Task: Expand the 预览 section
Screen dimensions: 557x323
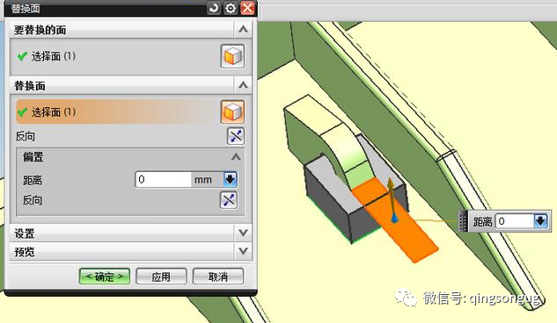Action: click(244, 251)
